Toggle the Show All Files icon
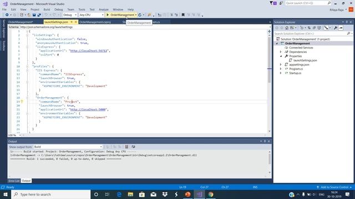Screen dimensions: 355x199 click(319, 28)
